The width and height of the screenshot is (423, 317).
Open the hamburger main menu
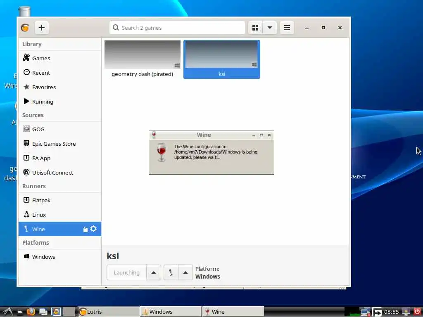click(x=287, y=28)
